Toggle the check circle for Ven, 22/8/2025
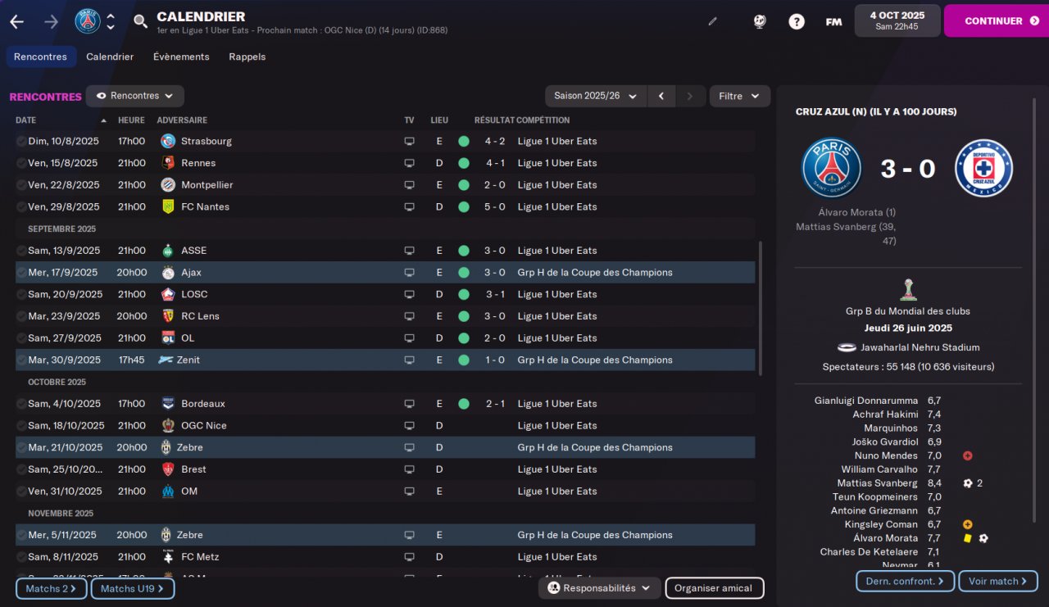This screenshot has height=607, width=1049. 21,185
